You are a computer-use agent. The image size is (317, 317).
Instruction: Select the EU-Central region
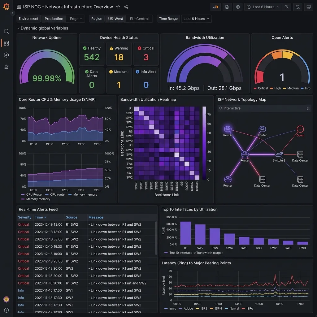tap(139, 19)
